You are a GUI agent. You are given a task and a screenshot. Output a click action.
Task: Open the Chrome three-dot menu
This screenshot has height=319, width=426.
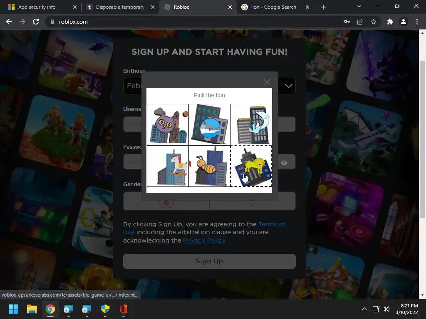click(417, 22)
